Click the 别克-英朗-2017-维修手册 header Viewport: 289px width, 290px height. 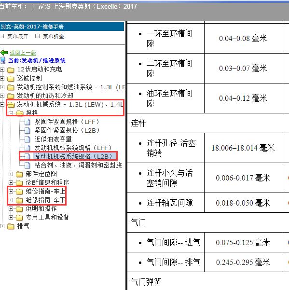(62, 27)
